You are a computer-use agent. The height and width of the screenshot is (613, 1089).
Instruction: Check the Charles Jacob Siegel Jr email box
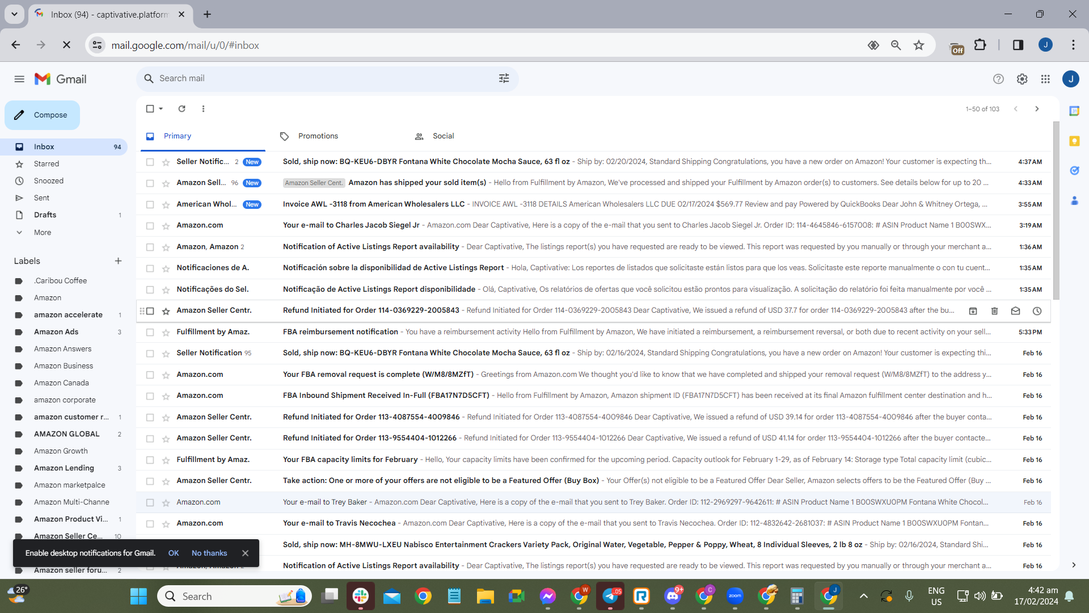pyautogui.click(x=150, y=225)
